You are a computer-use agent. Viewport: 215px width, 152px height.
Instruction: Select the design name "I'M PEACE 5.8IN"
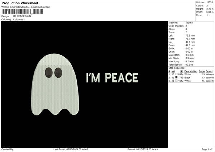click(x=22, y=16)
